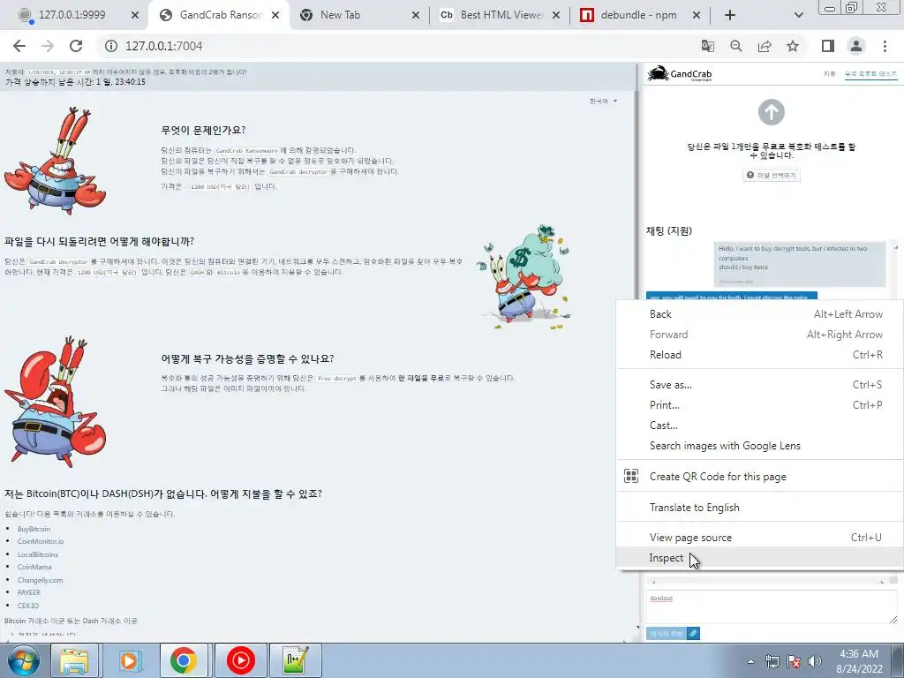904x678 pixels.
Task: Open the Chrome profile avatar
Action: (856, 46)
